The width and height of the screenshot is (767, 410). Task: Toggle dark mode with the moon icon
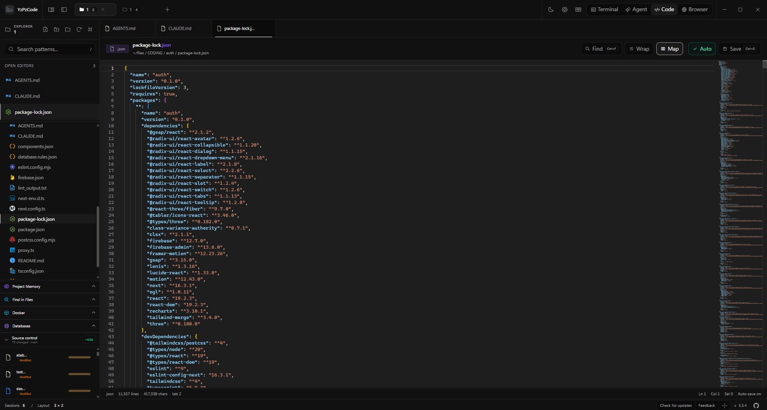click(x=551, y=10)
